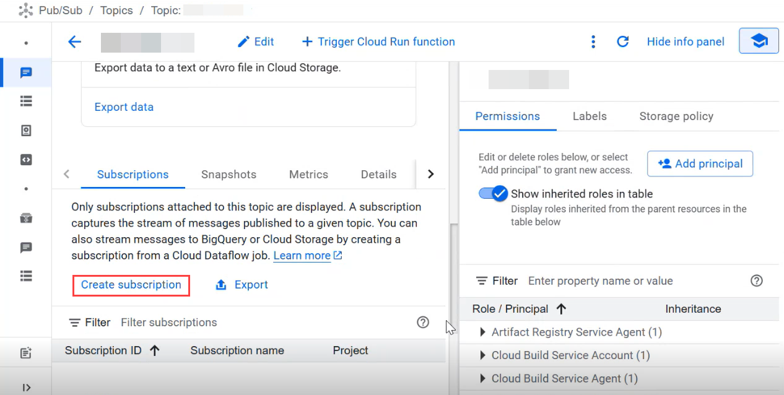Open the three-dot more actions menu
The width and height of the screenshot is (784, 395).
[593, 41]
